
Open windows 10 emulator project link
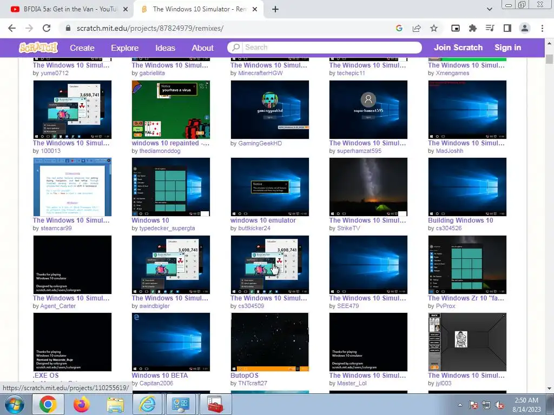point(263,220)
